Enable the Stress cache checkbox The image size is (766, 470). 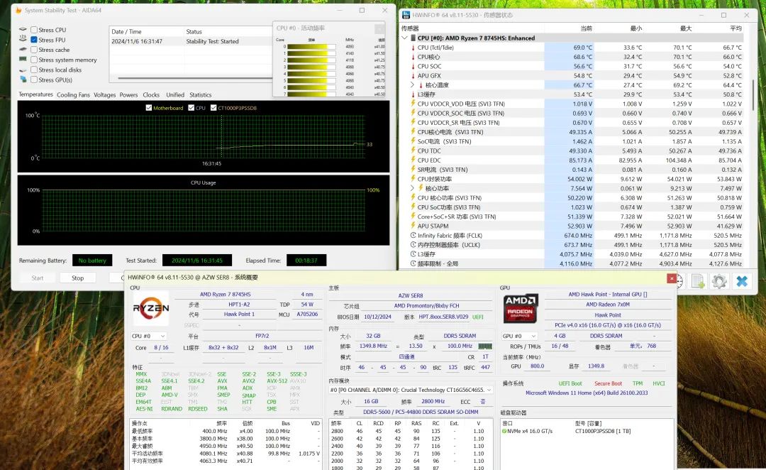[34, 50]
